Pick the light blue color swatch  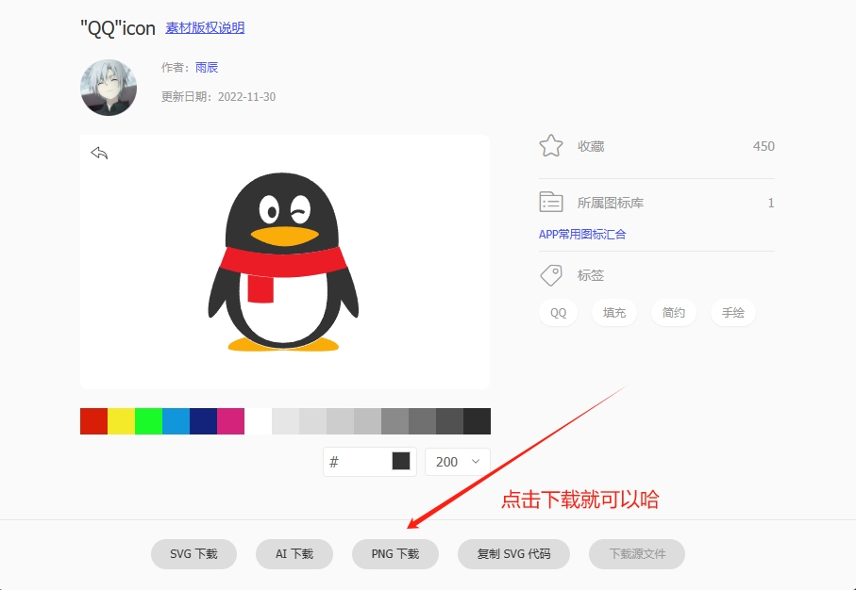(x=176, y=421)
